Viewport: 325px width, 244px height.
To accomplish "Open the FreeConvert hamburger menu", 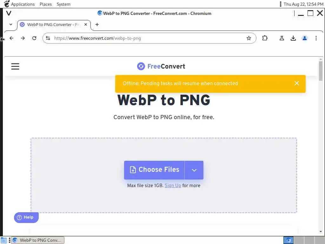I will click(x=15, y=66).
